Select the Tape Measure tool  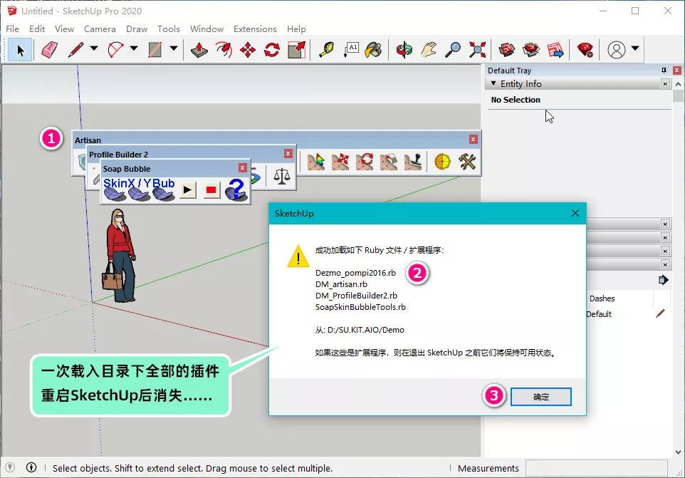point(326,49)
